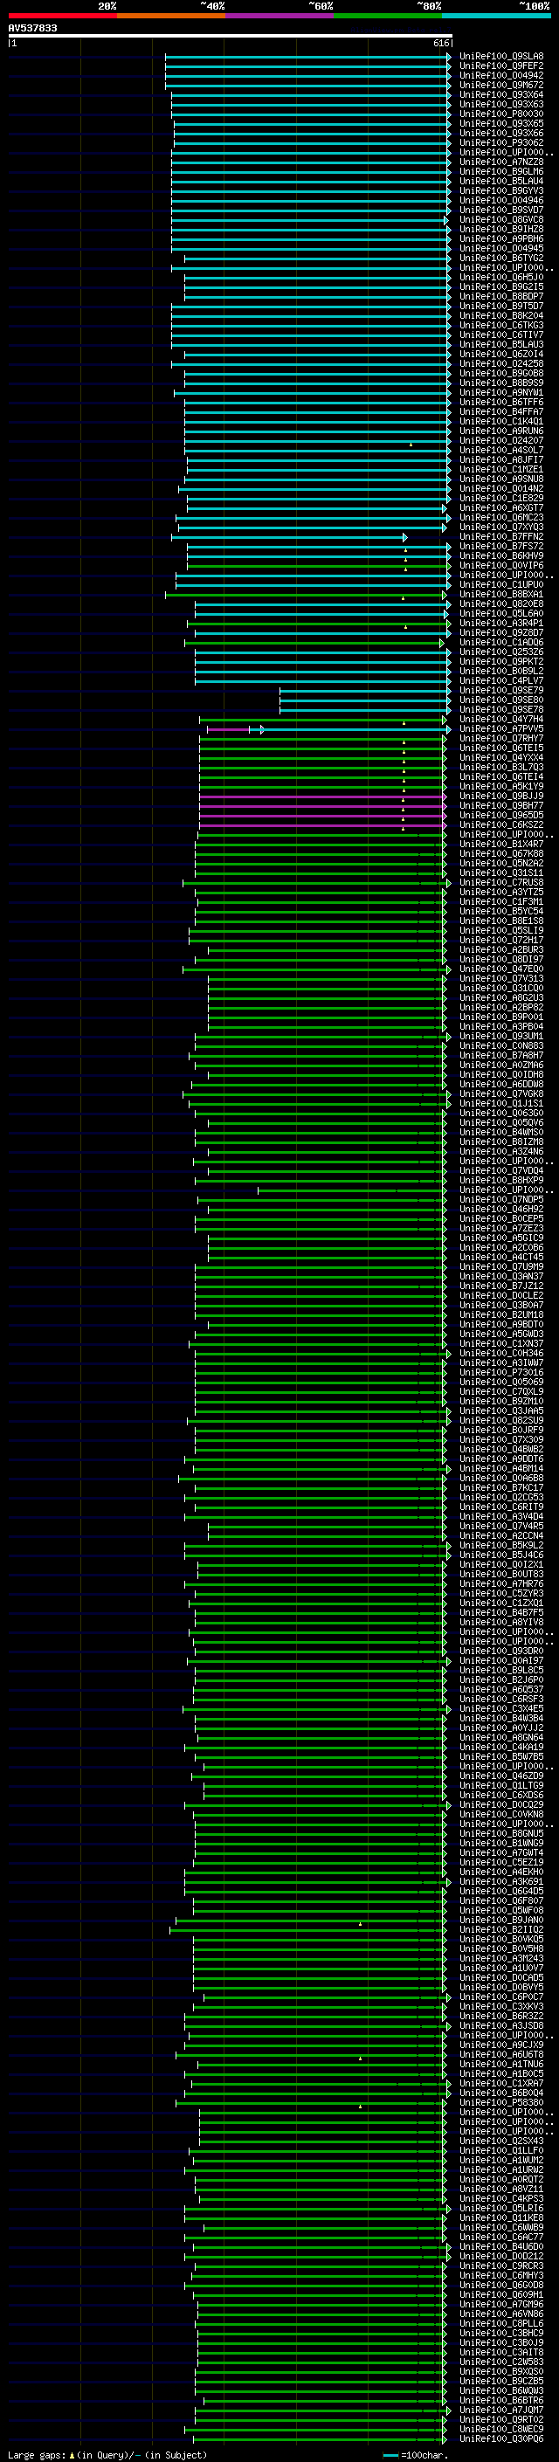Select the UniRef100_Q9BH77 label
This screenshot has width=559, height=2462.
[501, 806]
